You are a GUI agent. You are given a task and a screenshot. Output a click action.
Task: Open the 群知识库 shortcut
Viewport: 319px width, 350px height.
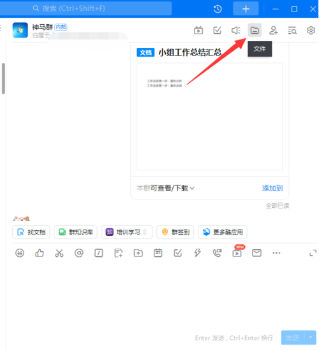[75, 232]
